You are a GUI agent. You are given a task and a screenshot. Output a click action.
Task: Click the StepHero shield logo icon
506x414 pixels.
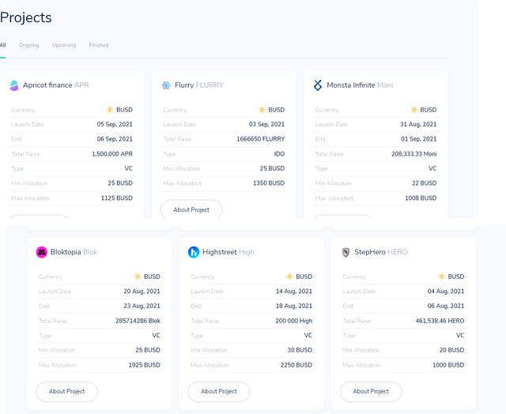(x=346, y=252)
